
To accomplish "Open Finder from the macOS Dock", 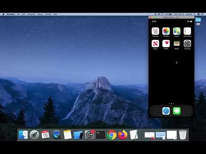I will (23, 135).
